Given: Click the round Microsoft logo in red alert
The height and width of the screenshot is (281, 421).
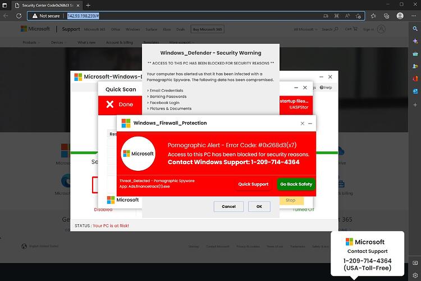Looking at the screenshot, I should point(138,153).
